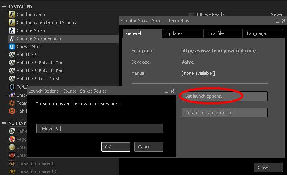Collapse the NOT INSTALLED games section
Screen dimensions: 287x175
(4, 123)
